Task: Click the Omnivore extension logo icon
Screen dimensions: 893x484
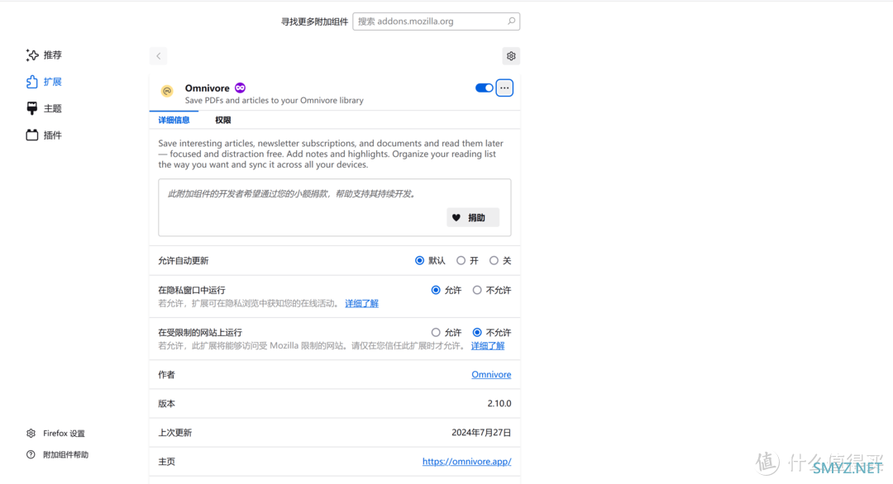Action: point(167,91)
